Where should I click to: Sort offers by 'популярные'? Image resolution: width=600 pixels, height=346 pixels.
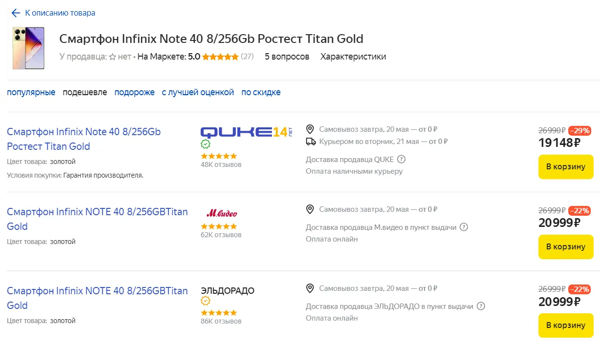[31, 92]
